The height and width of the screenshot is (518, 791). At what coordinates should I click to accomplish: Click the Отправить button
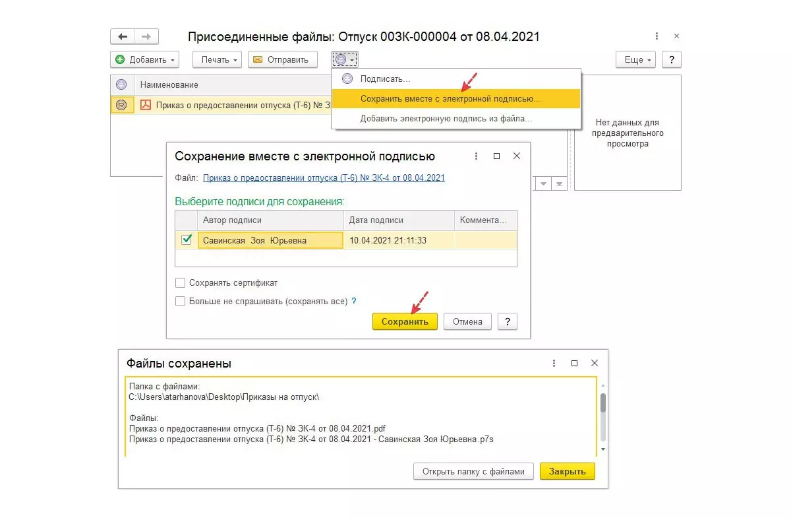click(x=282, y=59)
